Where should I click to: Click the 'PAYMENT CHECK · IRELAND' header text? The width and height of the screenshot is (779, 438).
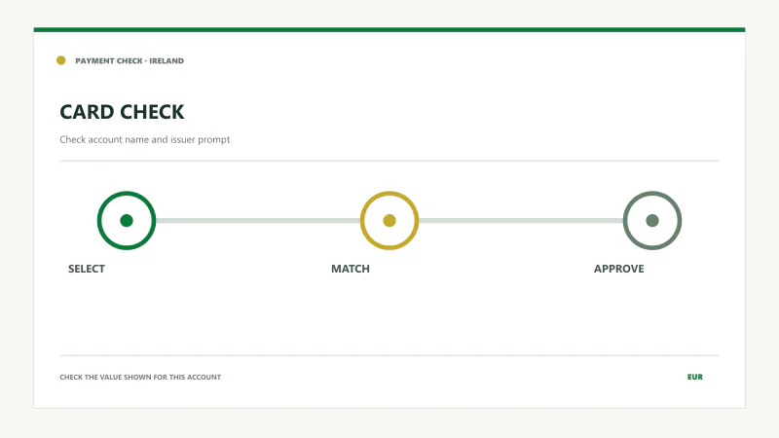tap(130, 60)
